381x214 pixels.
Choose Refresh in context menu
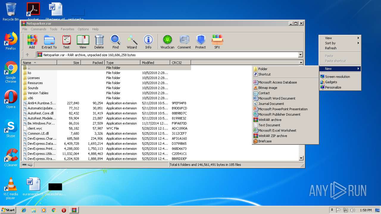click(340, 48)
